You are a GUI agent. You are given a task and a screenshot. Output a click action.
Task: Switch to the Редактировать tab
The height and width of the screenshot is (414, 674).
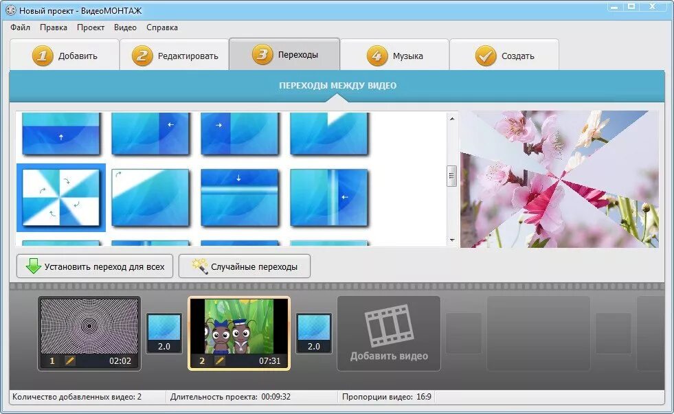[x=175, y=56]
